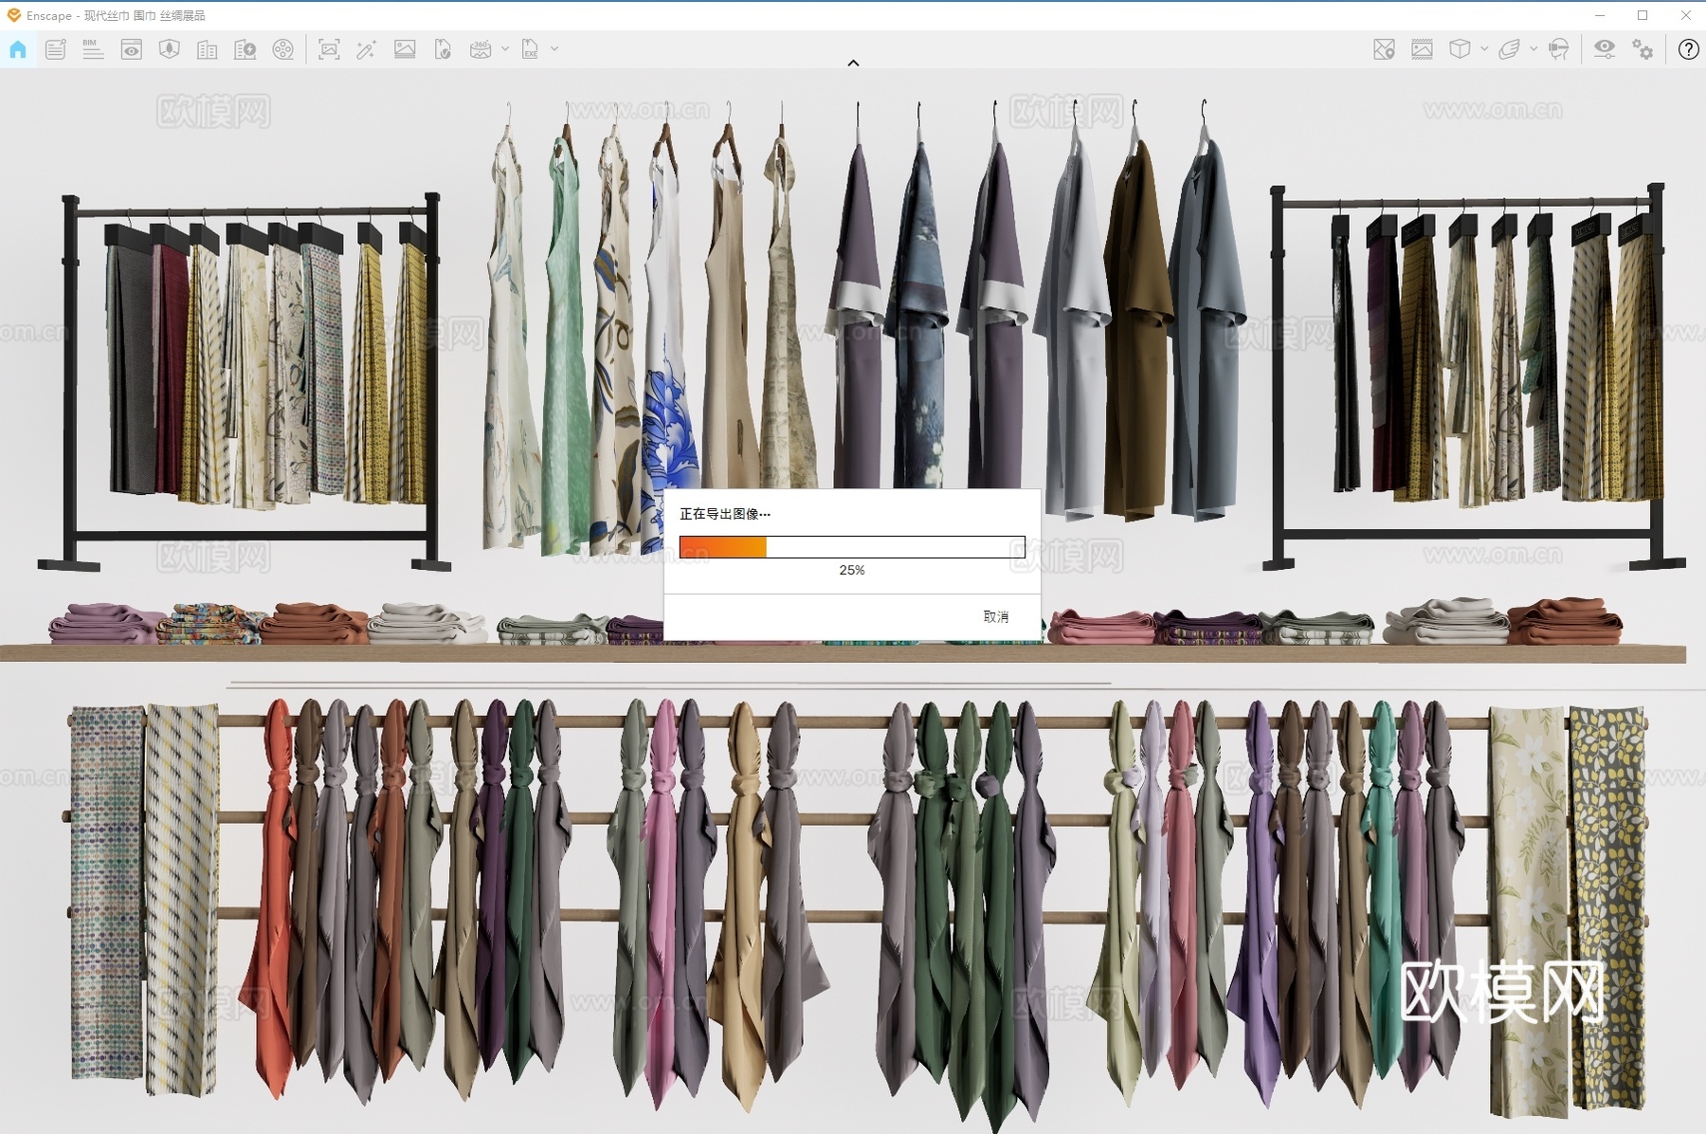This screenshot has width=1706, height=1134.
Task: Click the 360 panorama export icon
Action: pyautogui.click(x=481, y=49)
